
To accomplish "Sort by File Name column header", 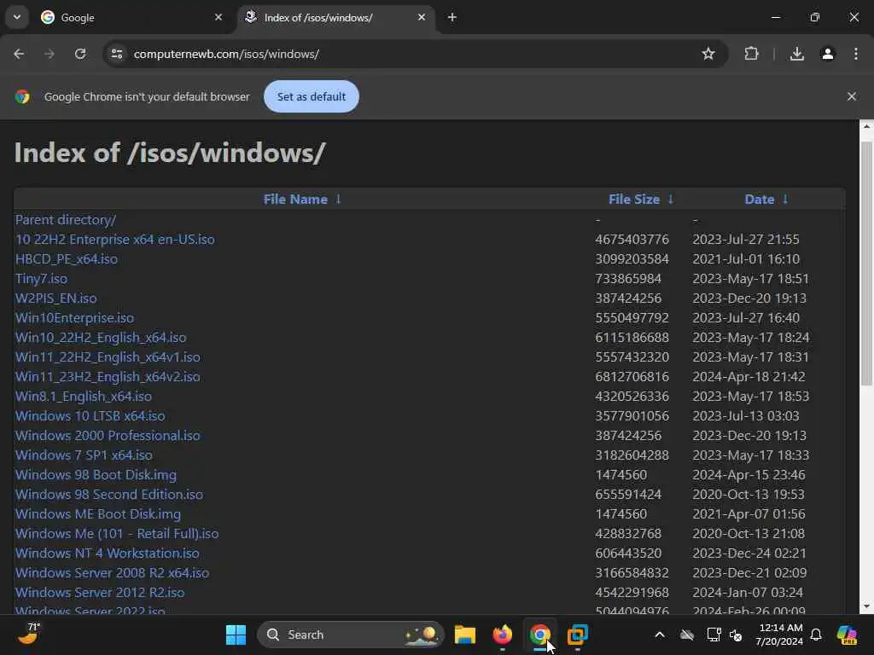I will 295,200.
